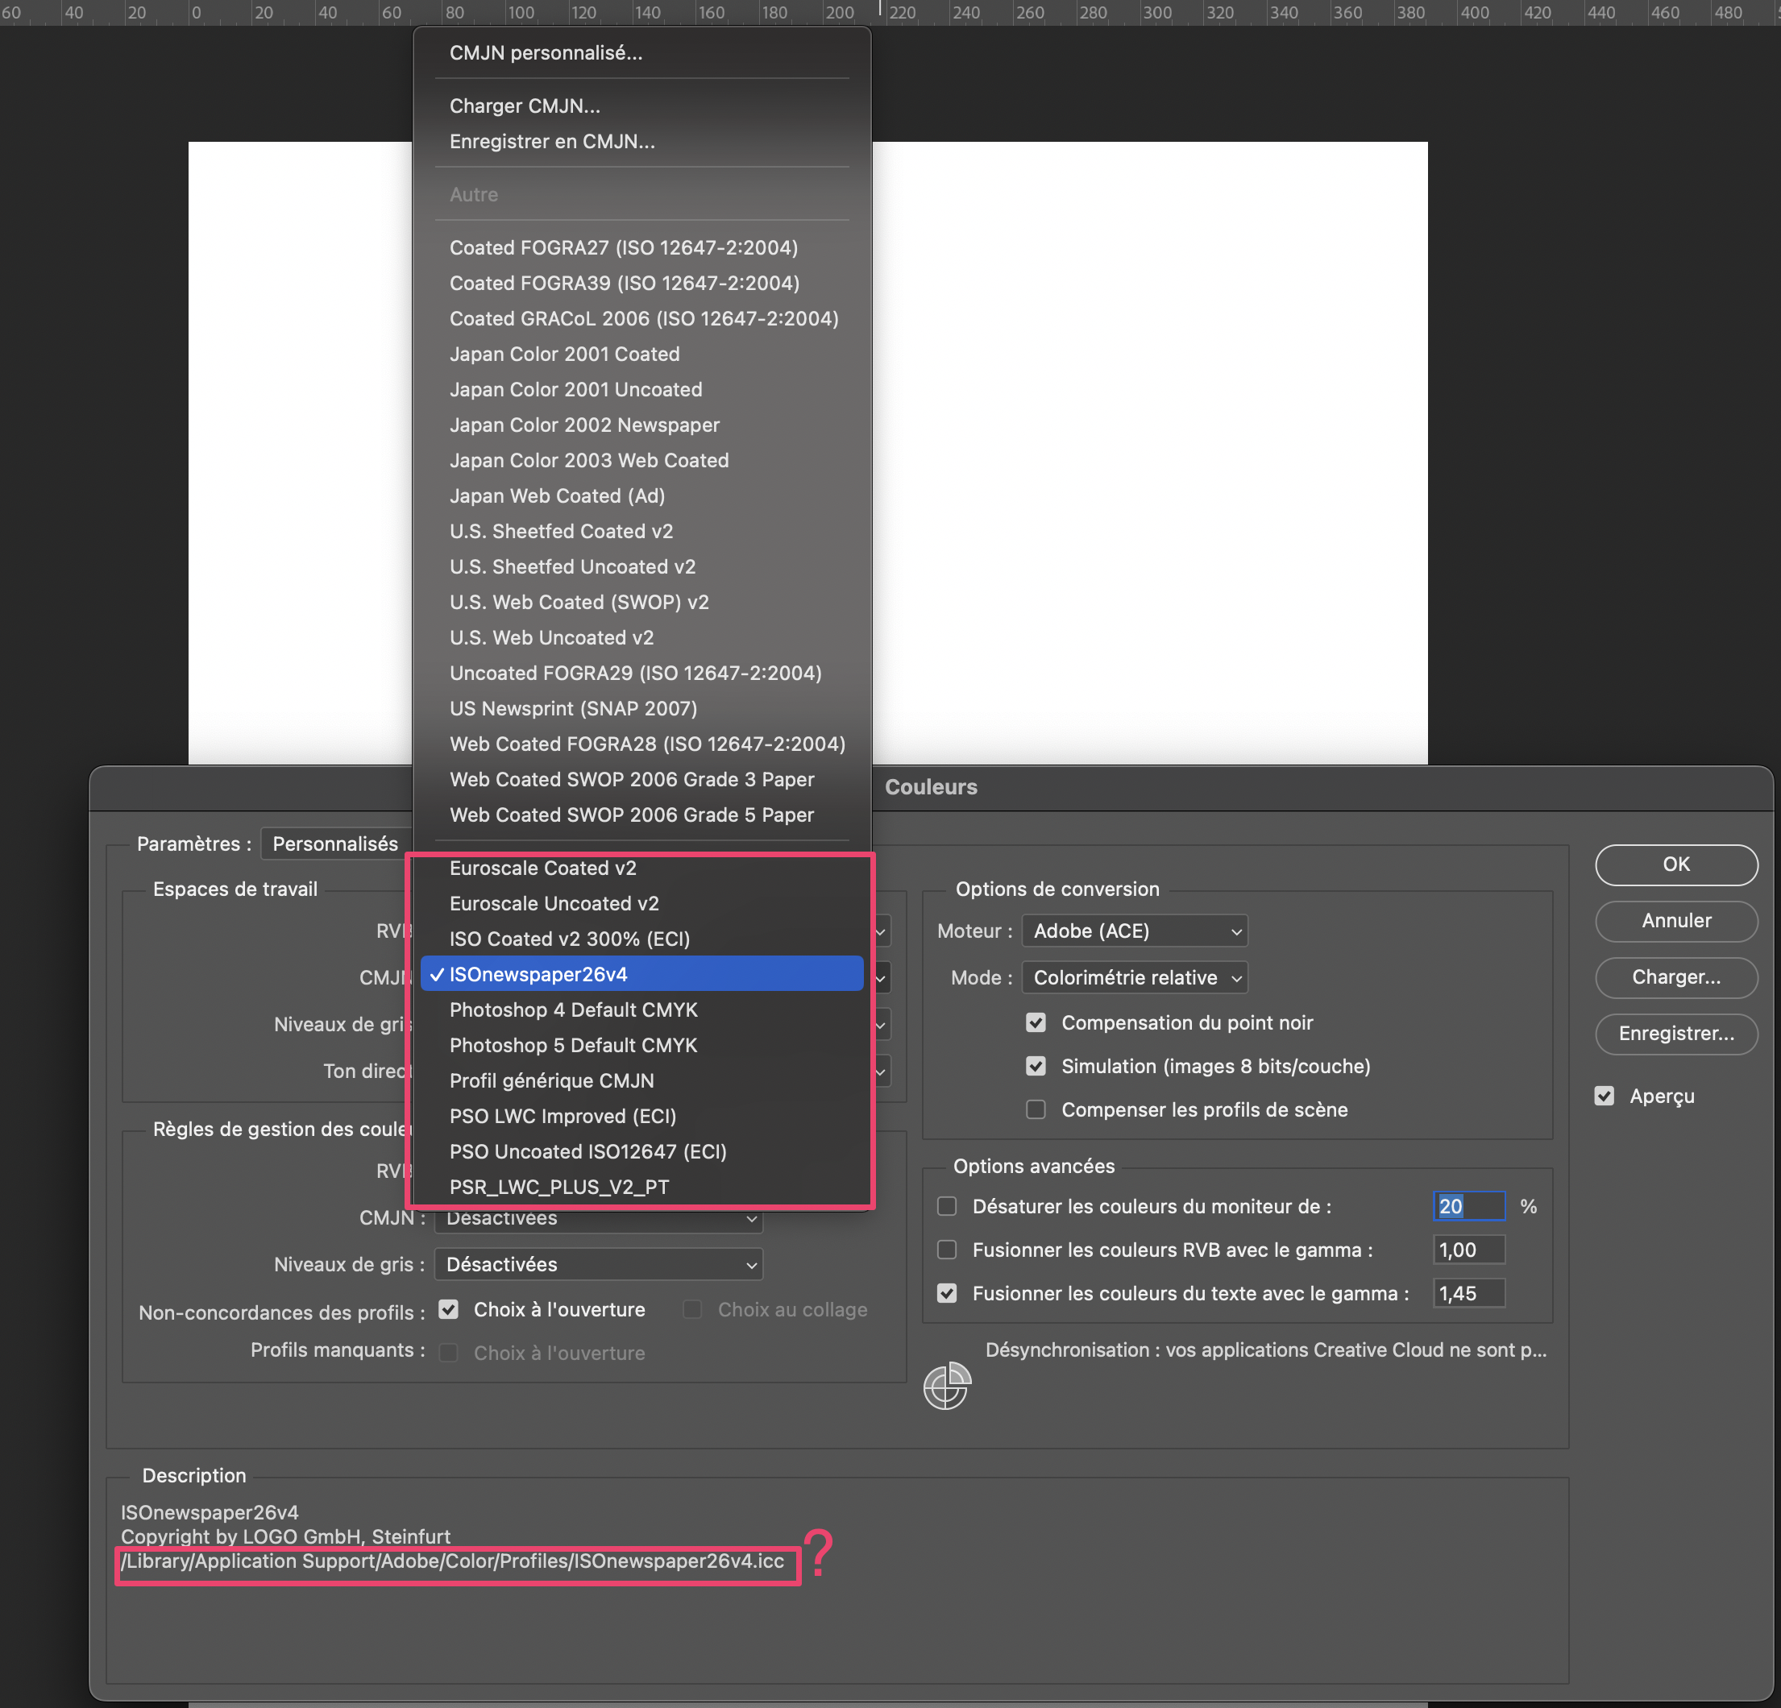Choose Japan Color 2002 Newspaper profile

coord(584,425)
